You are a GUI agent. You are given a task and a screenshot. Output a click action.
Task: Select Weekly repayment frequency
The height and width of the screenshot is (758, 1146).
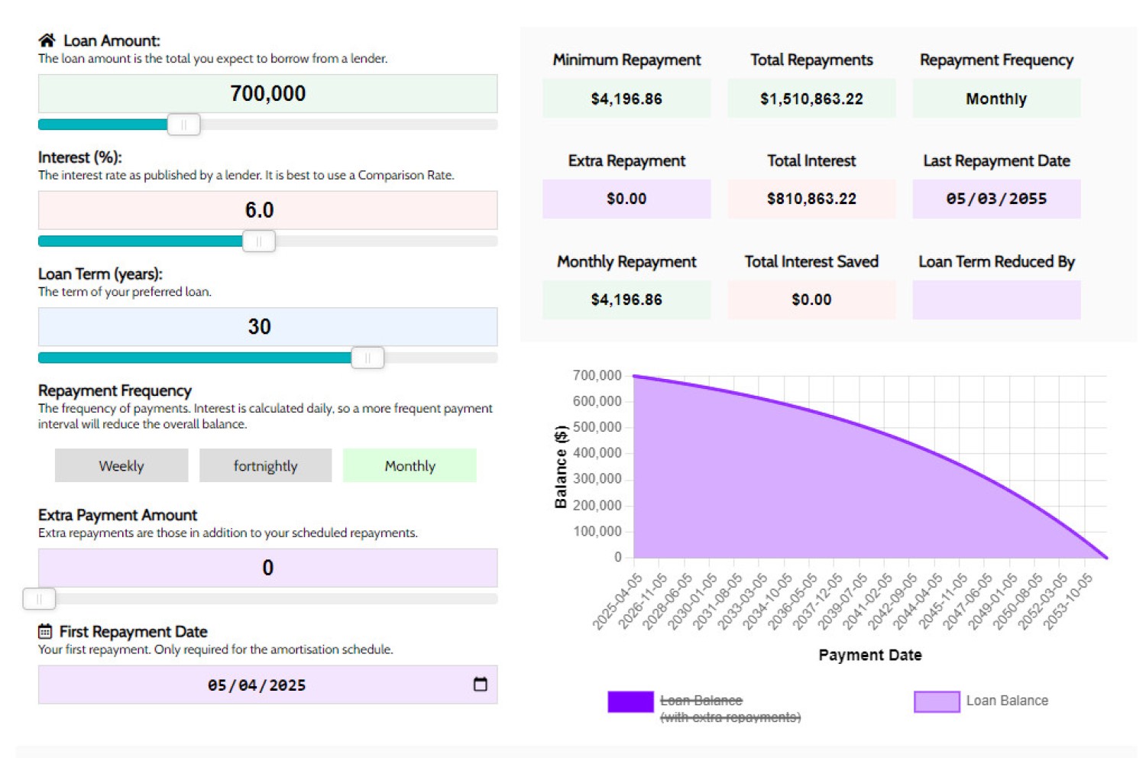(x=121, y=465)
